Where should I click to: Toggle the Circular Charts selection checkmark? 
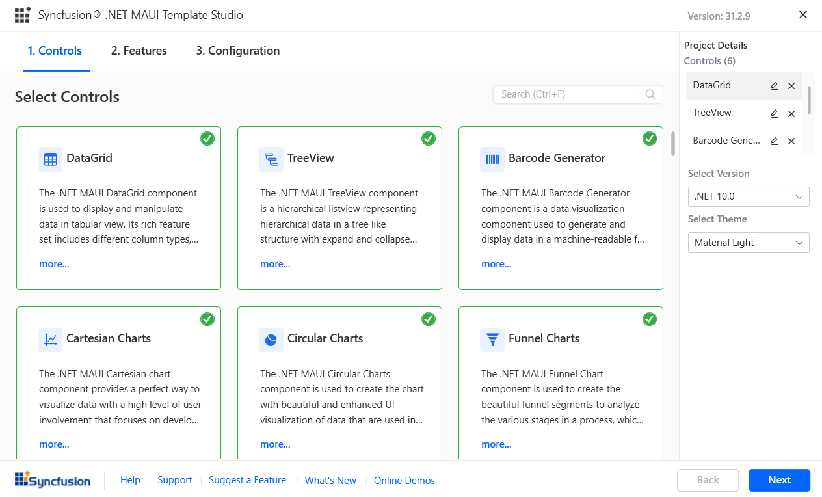pos(429,319)
